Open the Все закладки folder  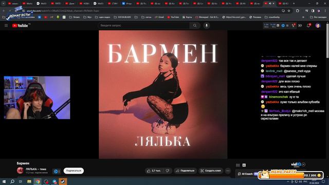[x=318, y=17]
